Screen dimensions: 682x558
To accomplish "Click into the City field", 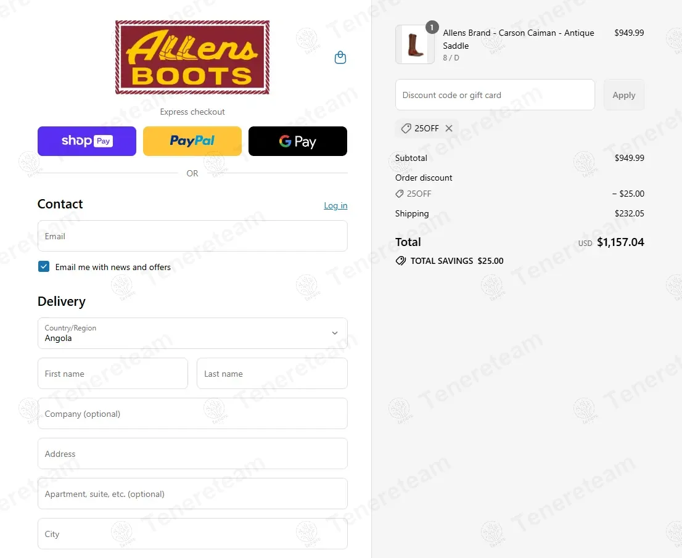I will (x=192, y=533).
